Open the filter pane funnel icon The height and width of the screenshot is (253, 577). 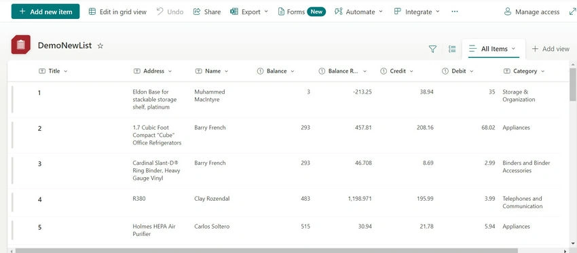tap(433, 49)
